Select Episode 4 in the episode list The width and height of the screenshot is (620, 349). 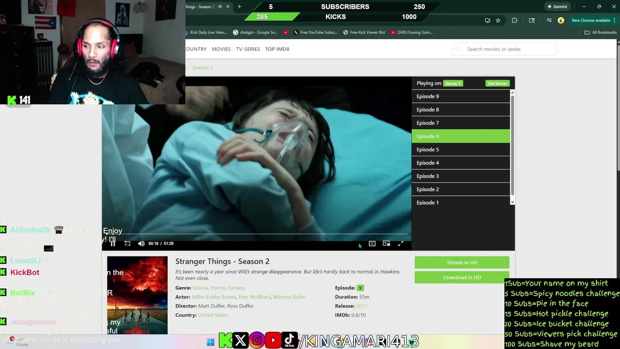(461, 163)
